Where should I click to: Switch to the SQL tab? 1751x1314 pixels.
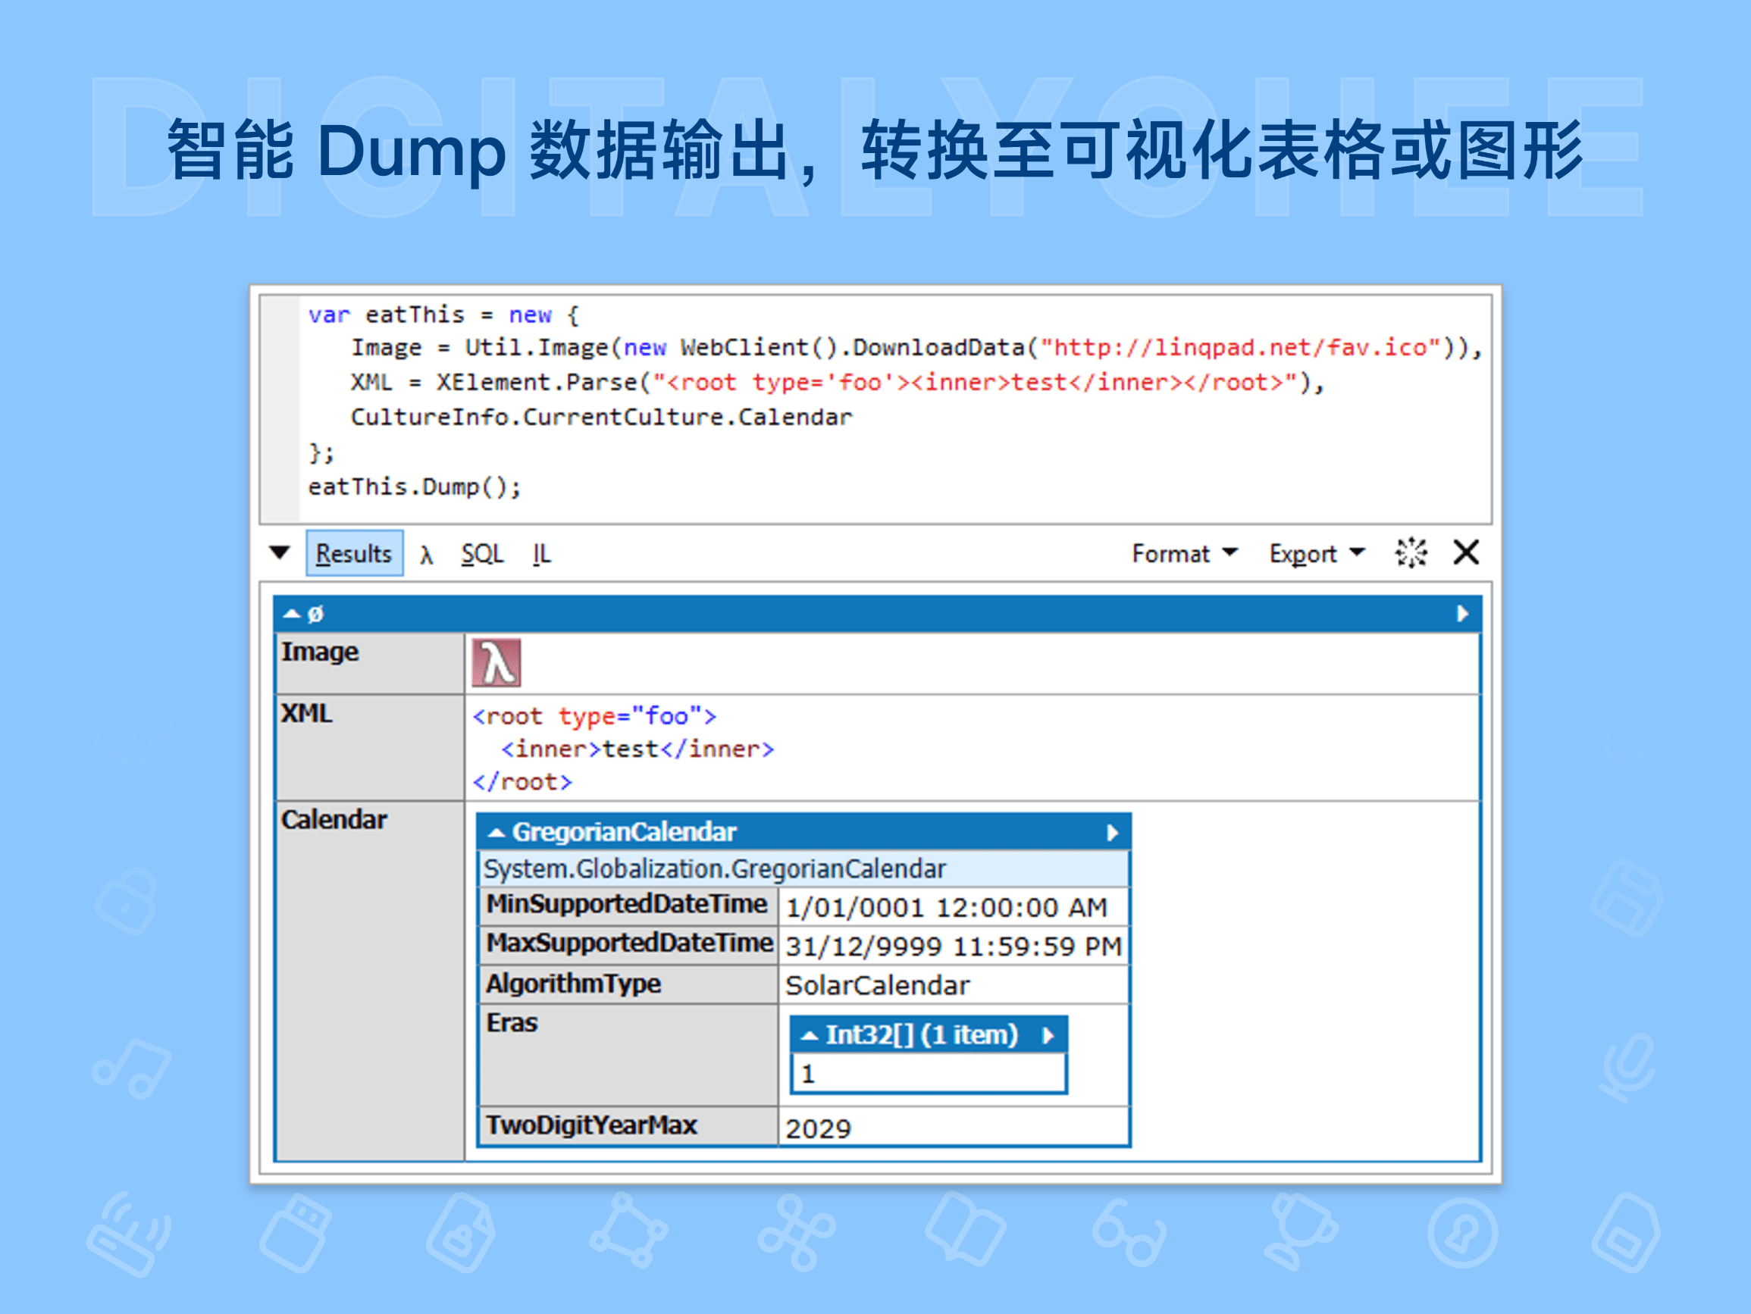point(481,552)
